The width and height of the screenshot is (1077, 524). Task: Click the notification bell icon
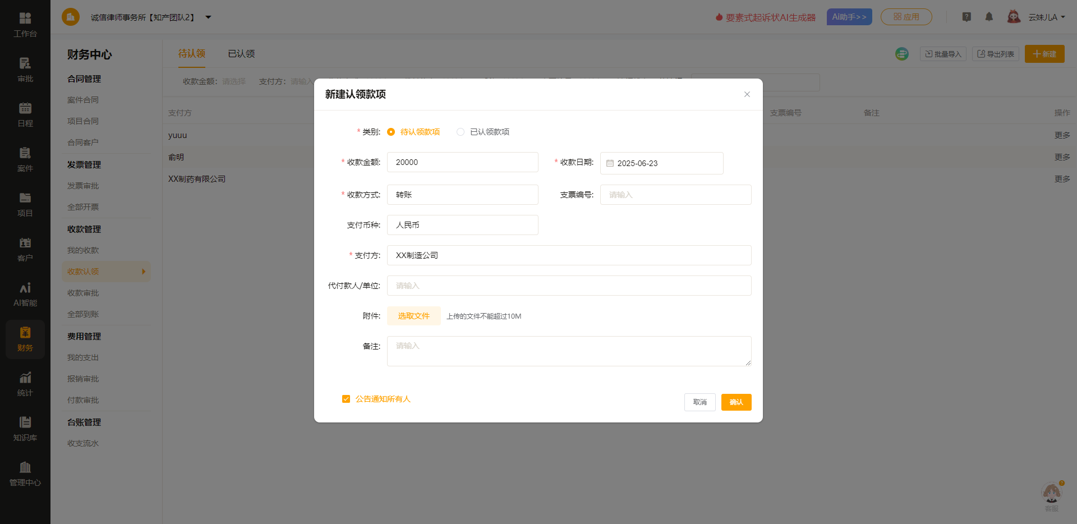coord(989,17)
